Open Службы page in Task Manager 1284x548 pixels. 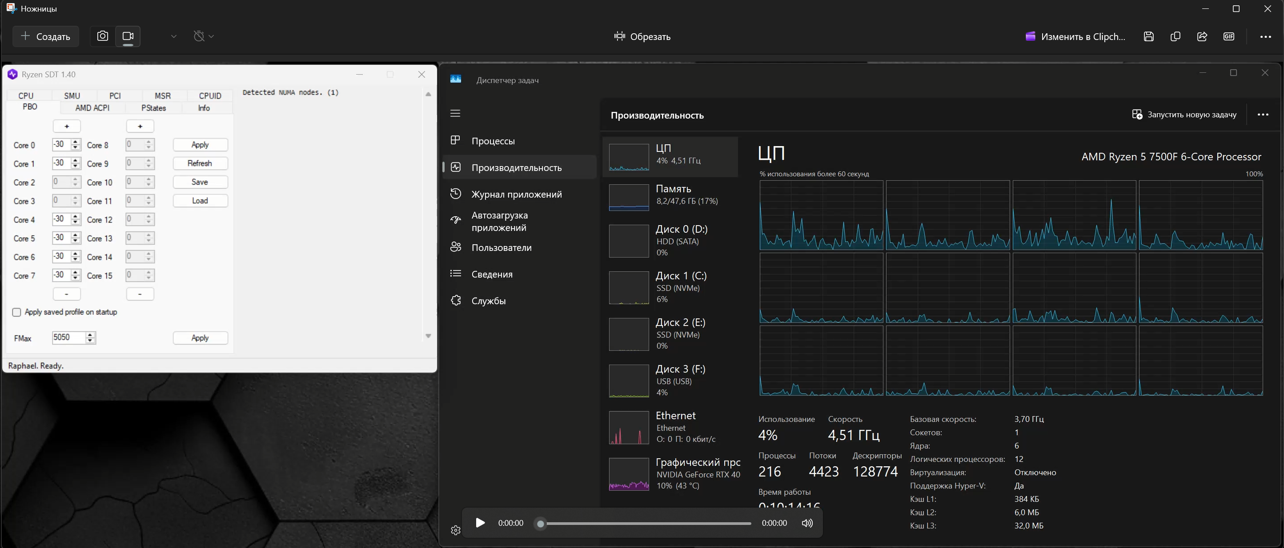[519, 301]
